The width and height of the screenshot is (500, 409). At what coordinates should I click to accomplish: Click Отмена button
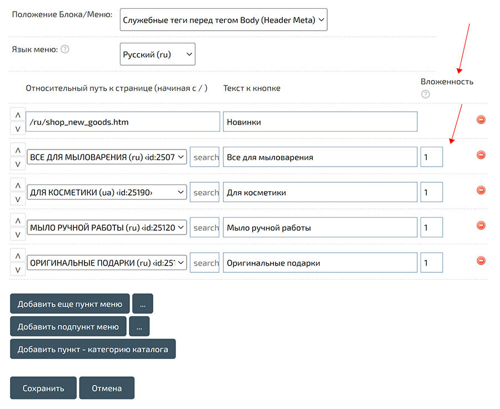click(x=107, y=388)
